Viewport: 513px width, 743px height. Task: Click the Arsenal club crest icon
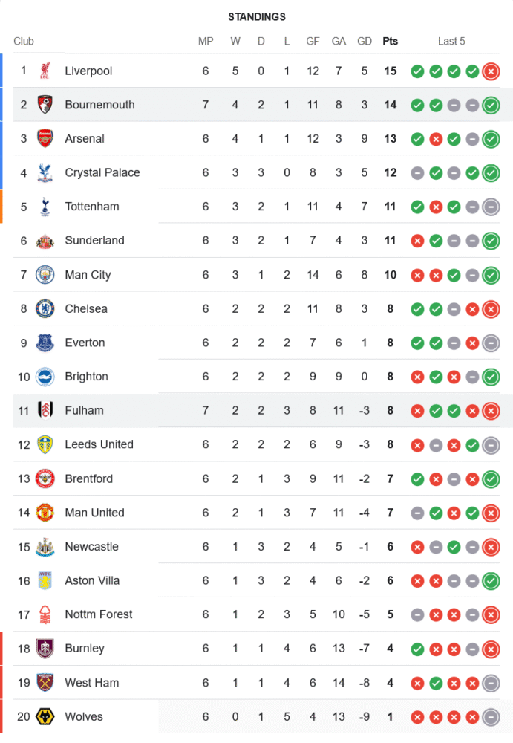pos(45,139)
